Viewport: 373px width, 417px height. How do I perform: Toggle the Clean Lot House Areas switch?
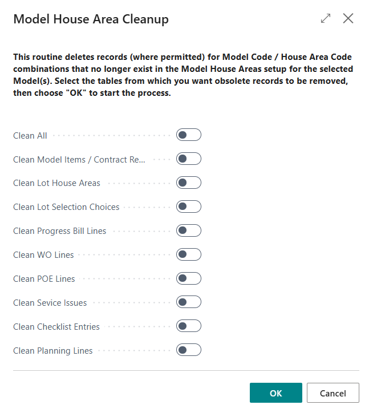coord(188,183)
